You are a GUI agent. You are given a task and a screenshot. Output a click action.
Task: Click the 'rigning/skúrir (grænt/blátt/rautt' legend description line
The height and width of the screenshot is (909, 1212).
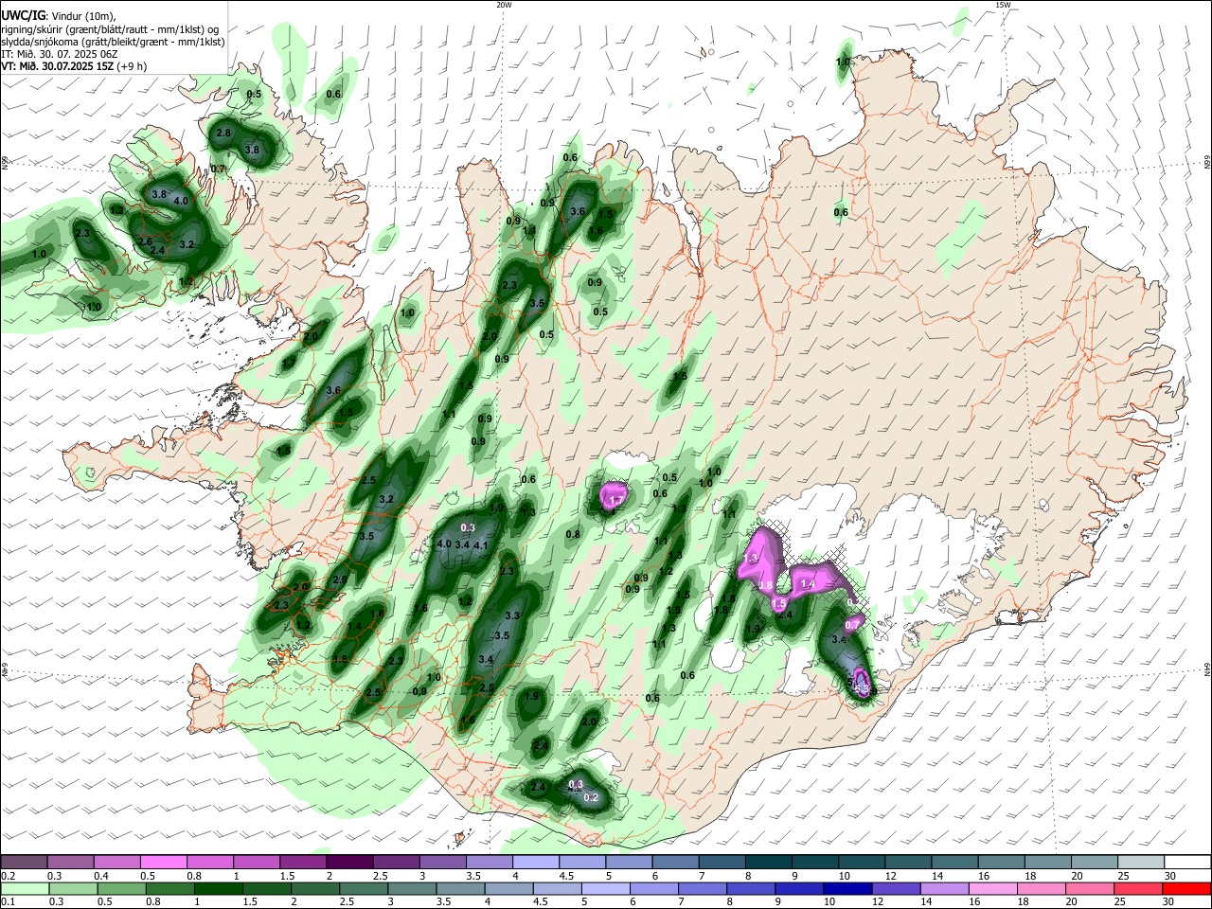click(x=110, y=29)
